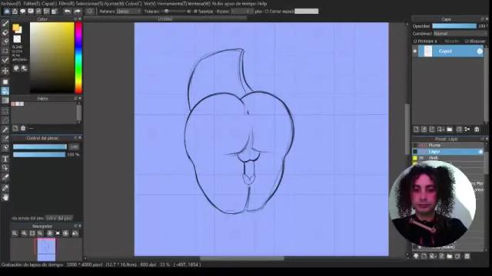Pick the Hand pan tool
The image size is (492, 276).
click(5, 198)
